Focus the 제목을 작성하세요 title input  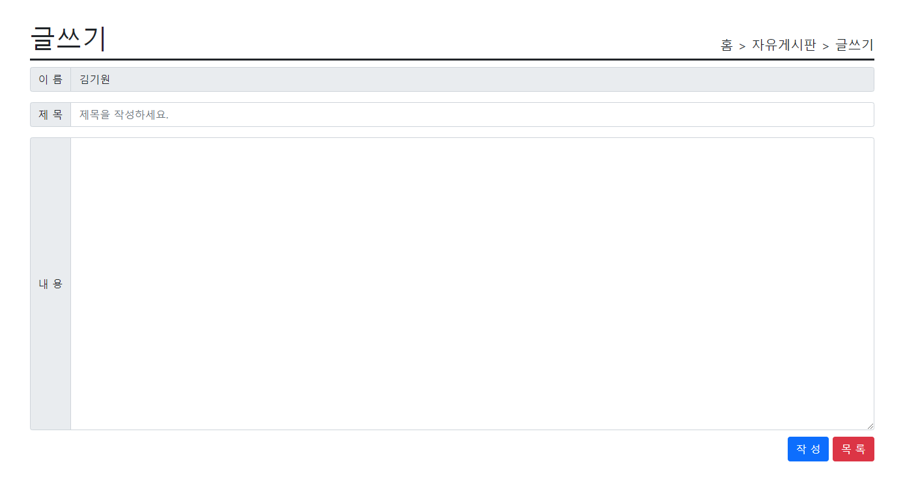472,115
